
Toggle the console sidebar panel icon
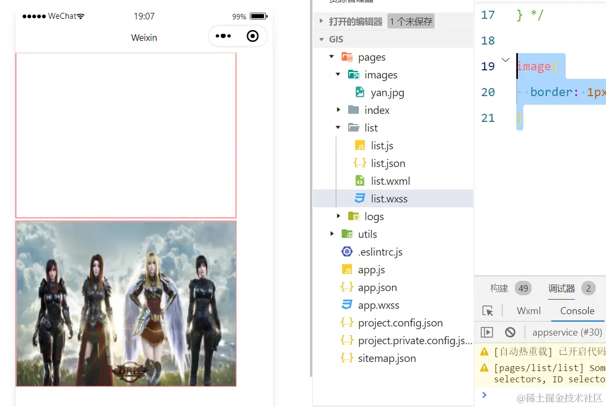point(487,332)
